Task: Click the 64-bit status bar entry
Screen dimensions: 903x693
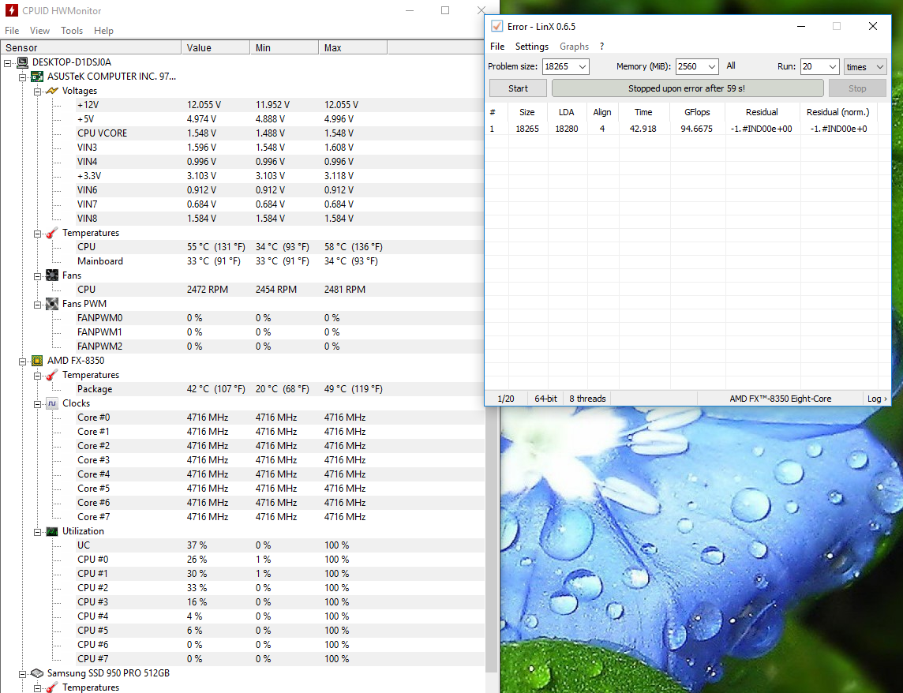Action: (545, 399)
